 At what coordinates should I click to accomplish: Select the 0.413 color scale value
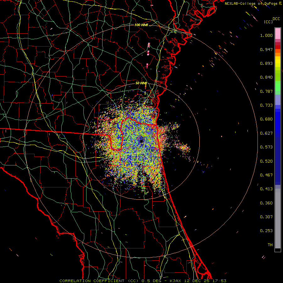click(x=266, y=189)
